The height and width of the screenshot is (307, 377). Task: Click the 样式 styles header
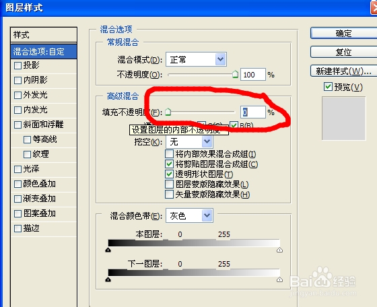pos(44,35)
